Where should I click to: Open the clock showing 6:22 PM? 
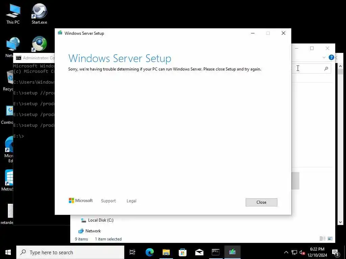click(x=317, y=252)
